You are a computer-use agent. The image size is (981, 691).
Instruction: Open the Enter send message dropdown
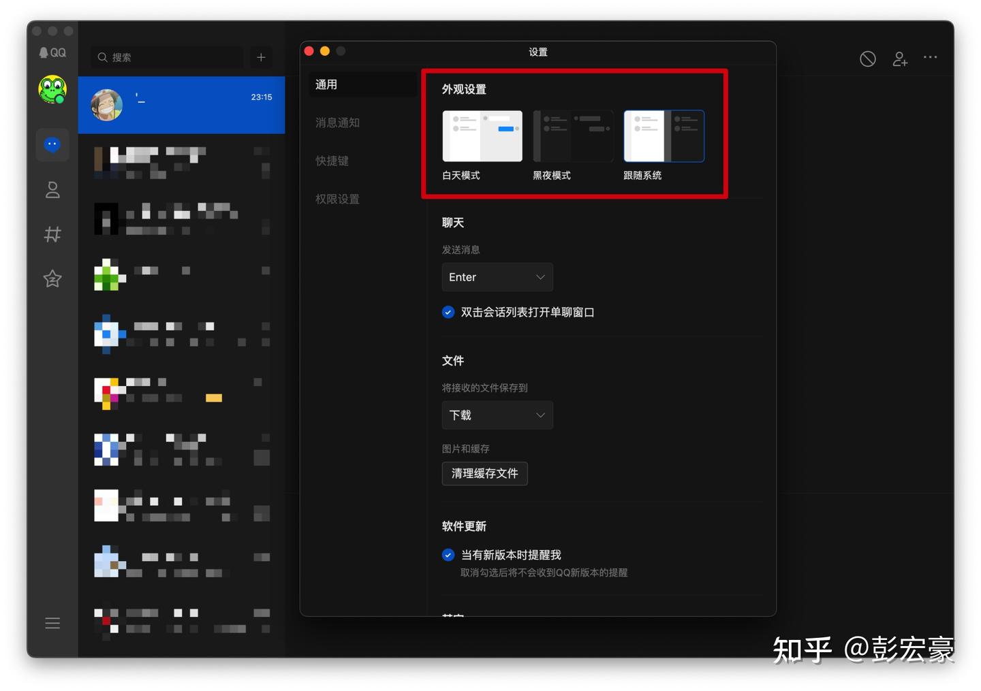click(497, 277)
